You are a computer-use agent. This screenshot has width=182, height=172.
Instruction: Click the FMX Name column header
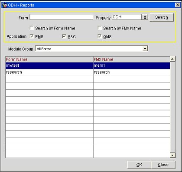[x=132, y=59]
